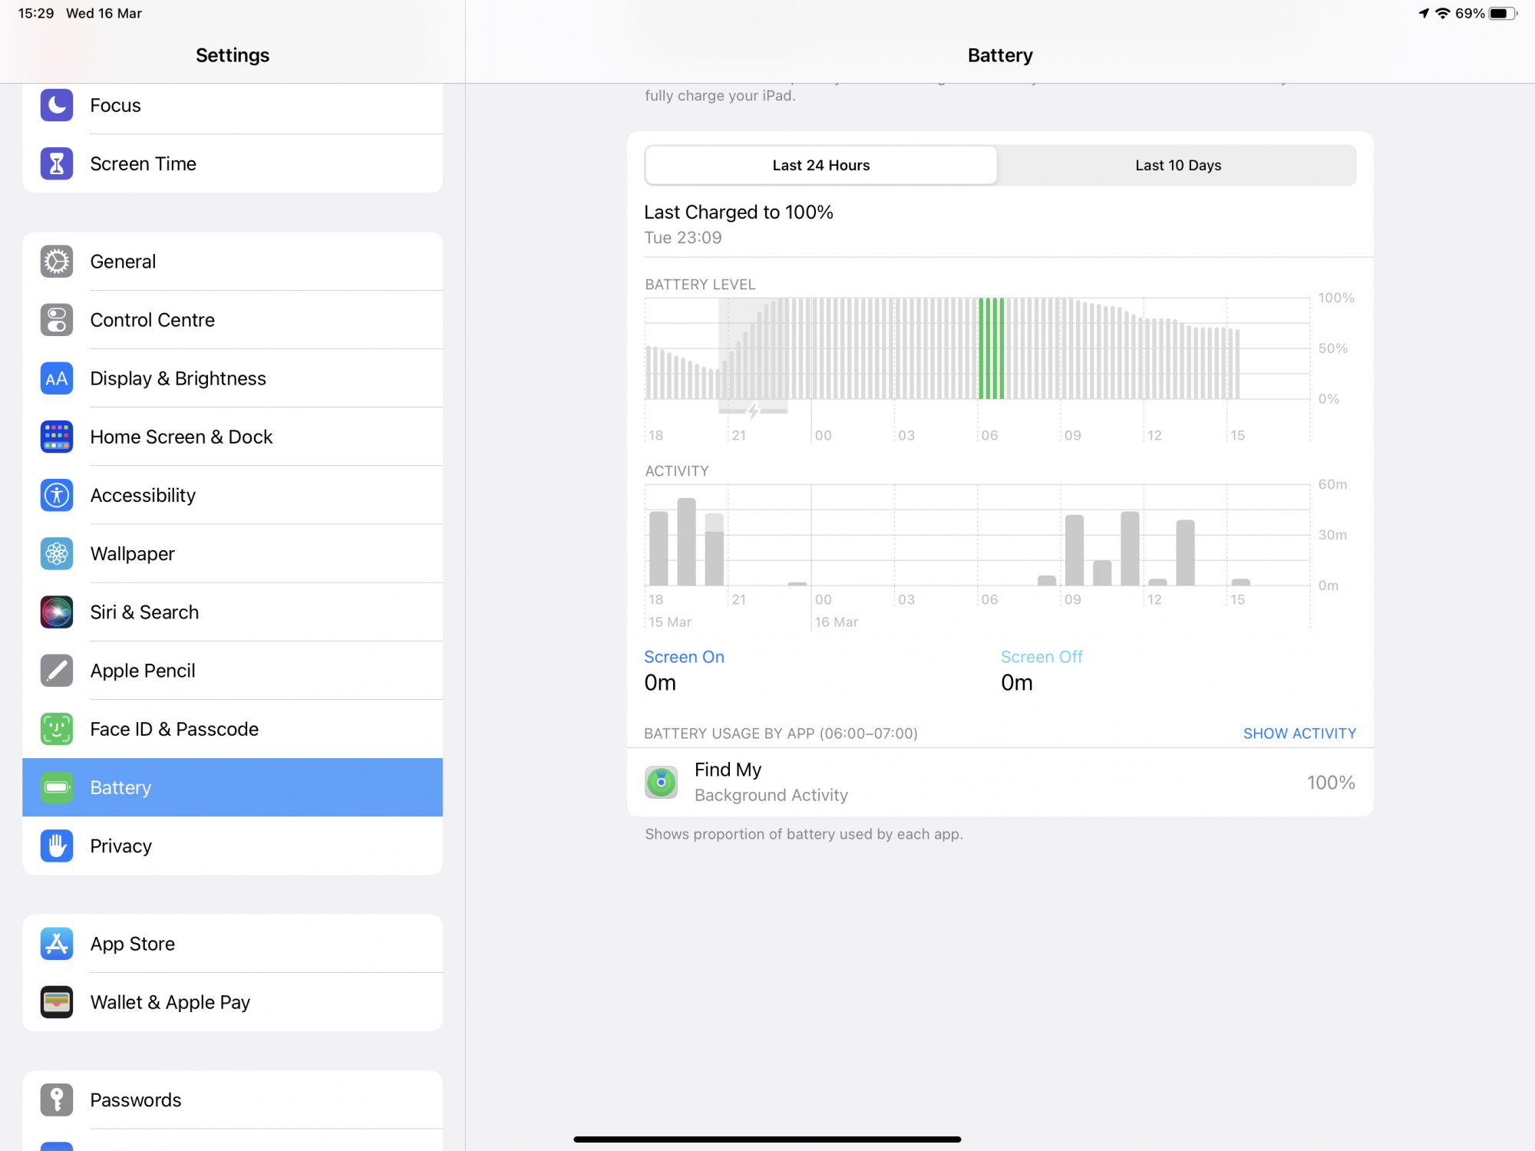1535x1151 pixels.
Task: Tap SHOW ACTIVITY link
Action: (x=1299, y=733)
